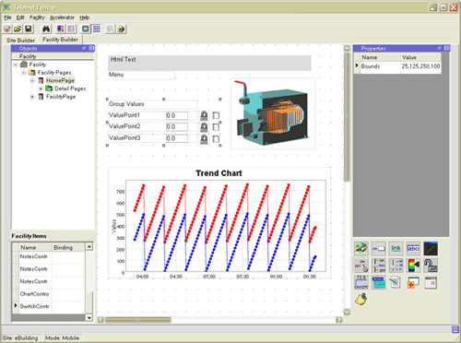Select the On button control in toolbox

point(378,248)
